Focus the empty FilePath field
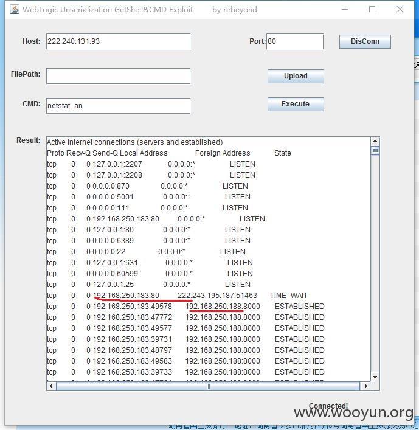This screenshot has height=430, width=419. pyautogui.click(x=118, y=76)
